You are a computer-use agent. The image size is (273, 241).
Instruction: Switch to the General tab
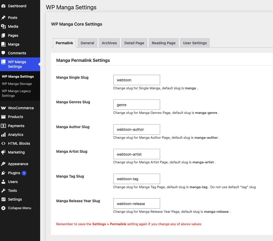click(x=87, y=43)
